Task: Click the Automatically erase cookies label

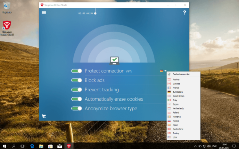Action: pyautogui.click(x=114, y=99)
